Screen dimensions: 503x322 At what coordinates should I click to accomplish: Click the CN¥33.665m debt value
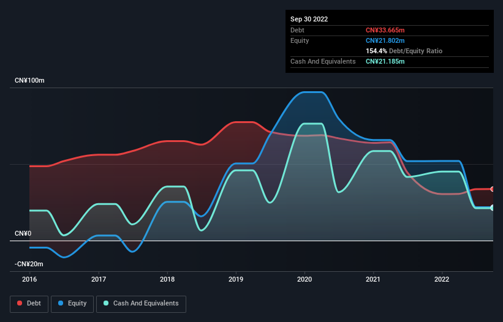[x=385, y=30]
